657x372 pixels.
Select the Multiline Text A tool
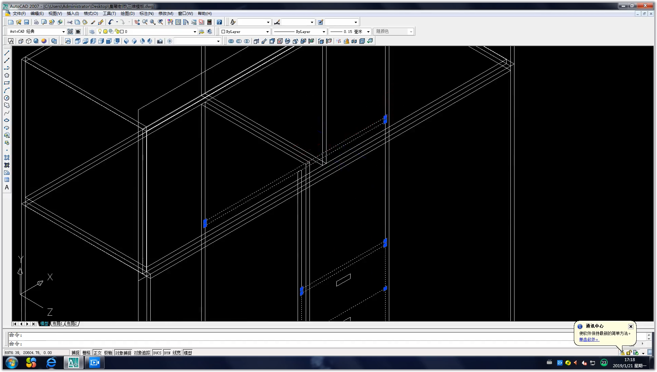(x=6, y=187)
